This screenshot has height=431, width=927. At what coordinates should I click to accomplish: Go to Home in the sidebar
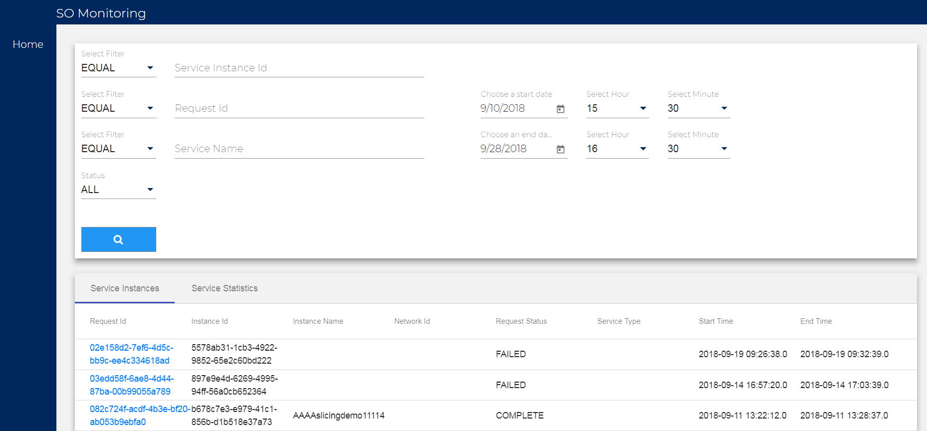tap(28, 44)
